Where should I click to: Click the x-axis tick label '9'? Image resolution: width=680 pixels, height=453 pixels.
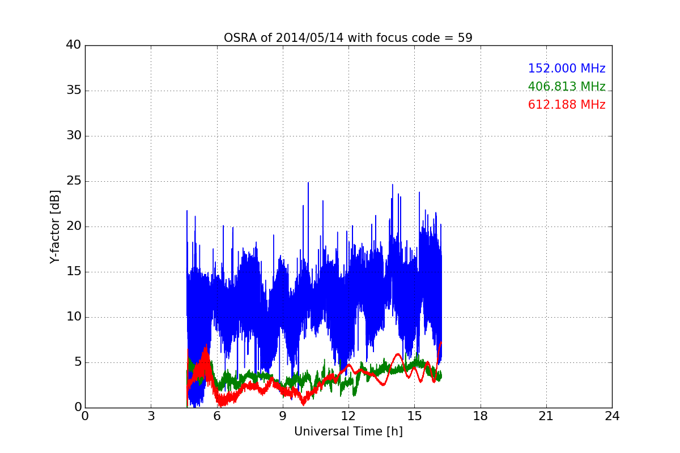pyautogui.click(x=283, y=416)
